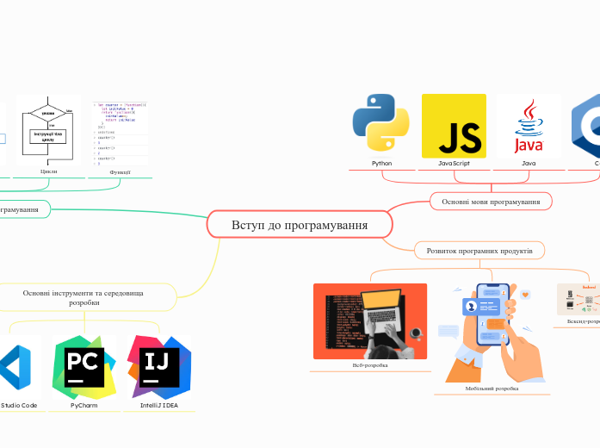This screenshot has height=448, width=600.
Task: Click the Бекенд-розробка label under diagram
Action: pos(584,321)
